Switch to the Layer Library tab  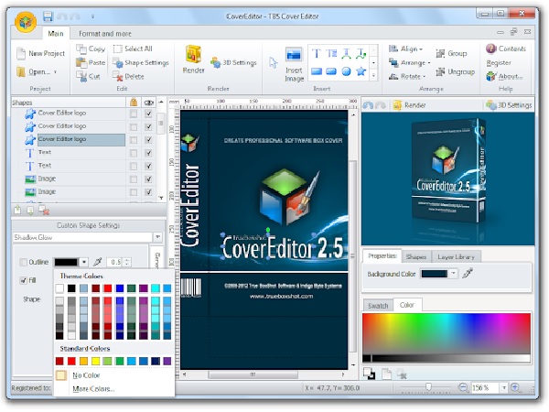pos(457,256)
